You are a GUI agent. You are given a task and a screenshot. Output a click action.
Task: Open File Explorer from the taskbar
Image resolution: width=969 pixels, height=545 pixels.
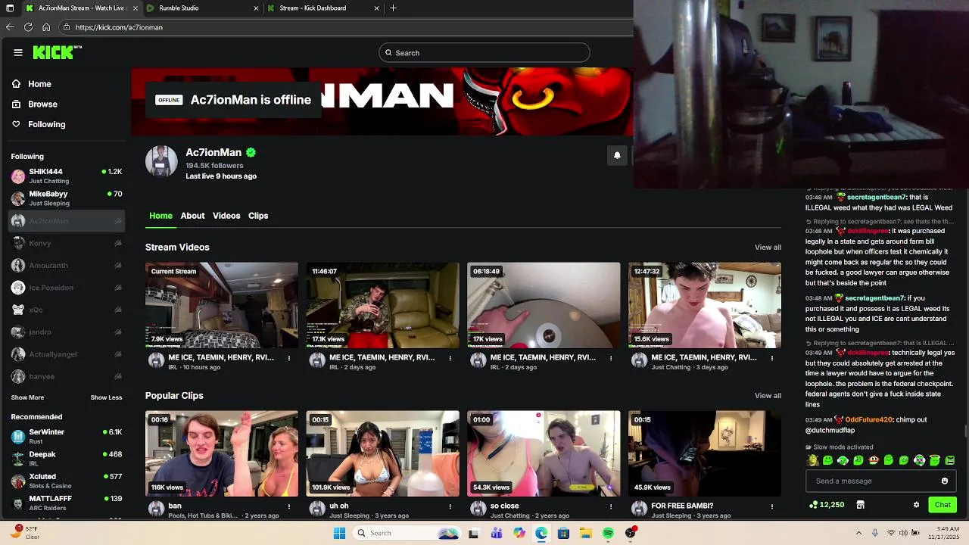586,534
